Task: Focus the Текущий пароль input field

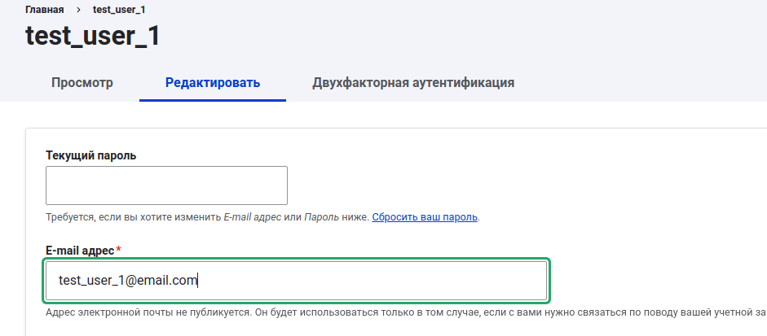Action: [166, 185]
